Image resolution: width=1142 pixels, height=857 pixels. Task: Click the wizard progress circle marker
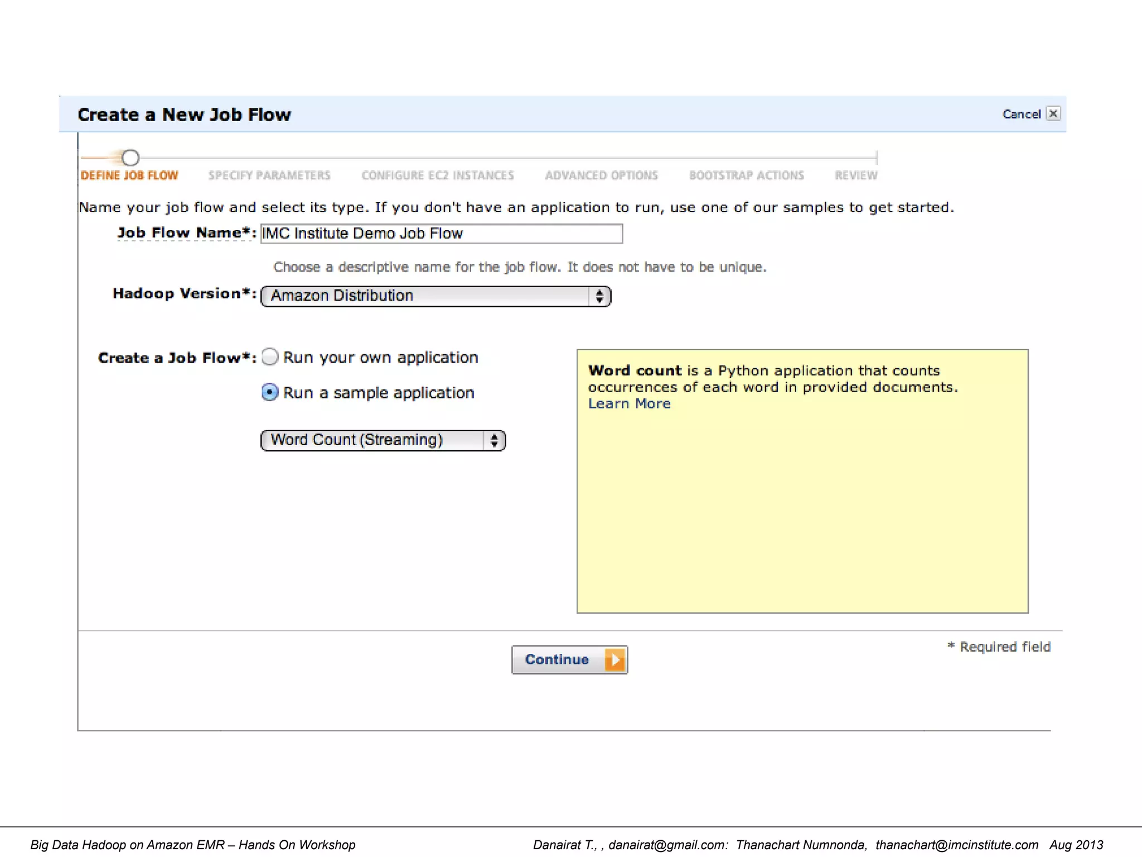130,158
